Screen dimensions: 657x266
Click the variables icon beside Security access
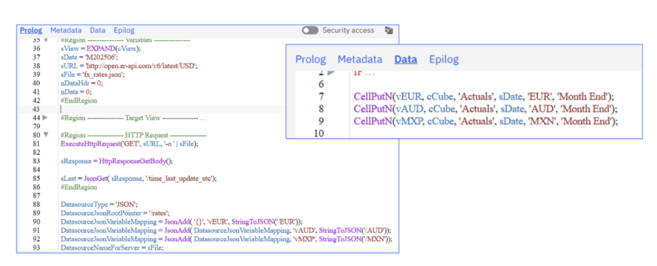point(388,30)
